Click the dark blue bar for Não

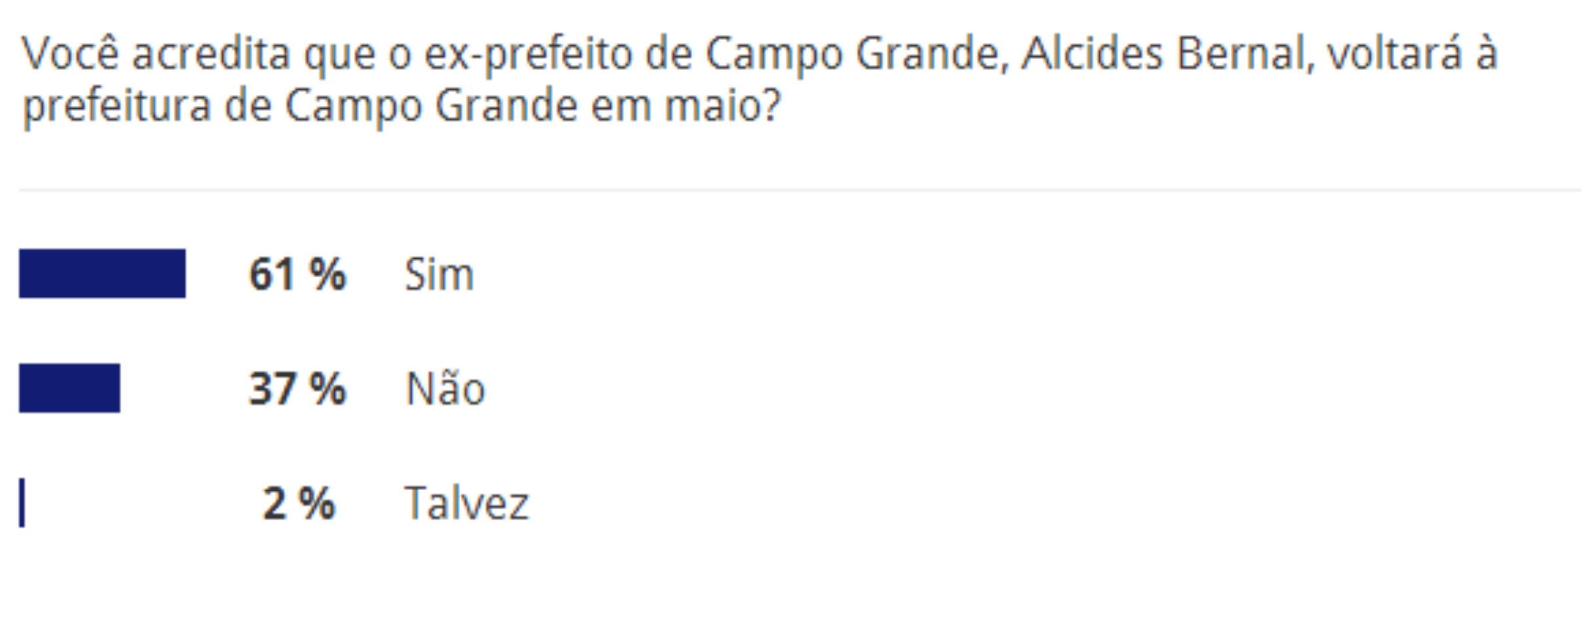coord(69,388)
